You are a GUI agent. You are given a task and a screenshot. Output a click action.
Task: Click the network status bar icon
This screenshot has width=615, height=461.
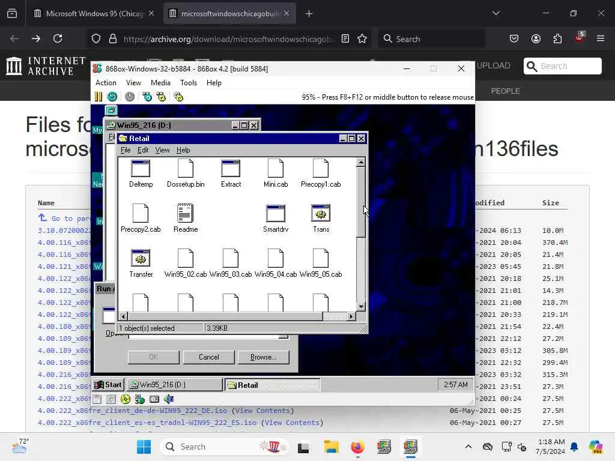coord(139,399)
